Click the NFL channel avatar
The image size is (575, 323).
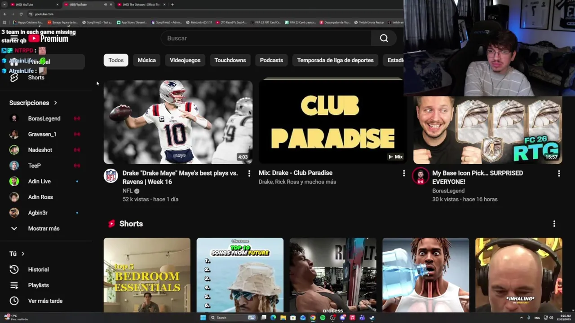[x=111, y=175]
